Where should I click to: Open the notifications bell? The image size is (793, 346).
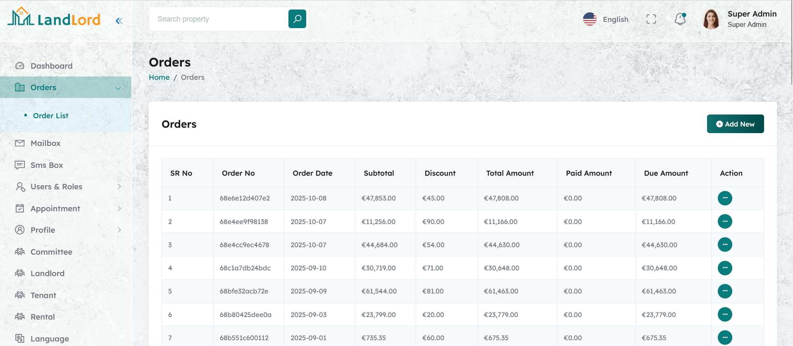coord(680,19)
